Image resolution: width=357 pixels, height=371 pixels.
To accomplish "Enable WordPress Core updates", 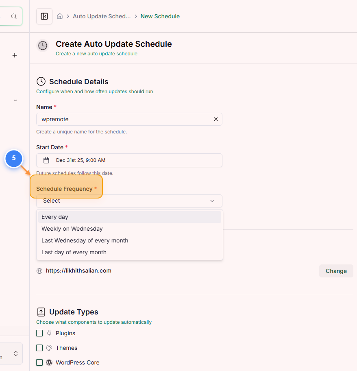I will tap(39, 362).
